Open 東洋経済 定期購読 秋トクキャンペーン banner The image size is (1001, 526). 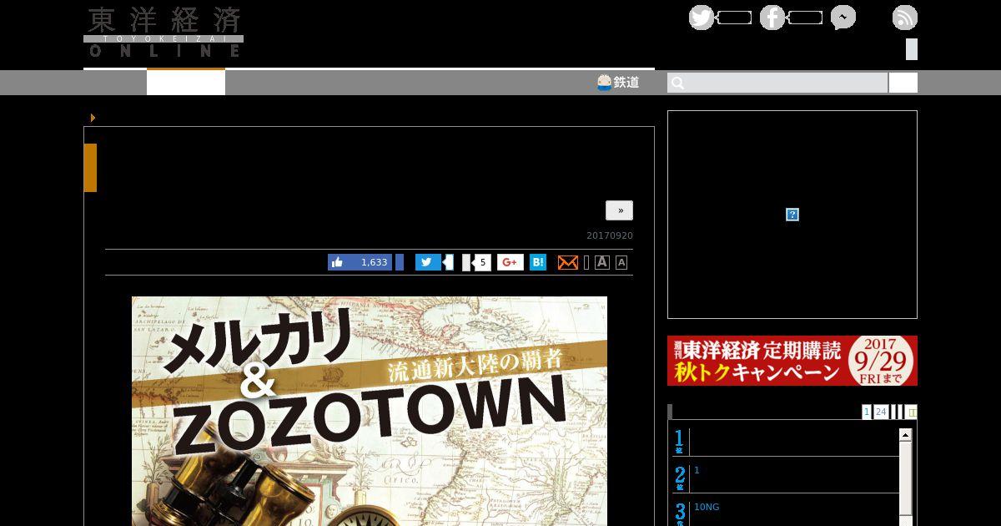[x=792, y=361]
